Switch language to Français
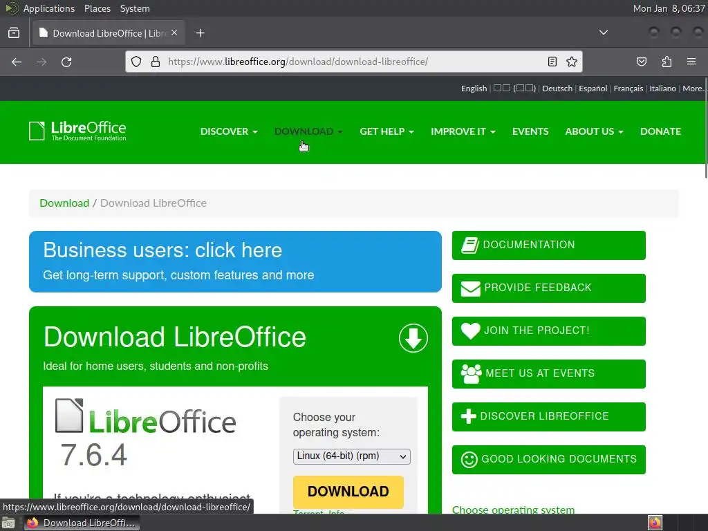Viewport: 708px width, 531px height. [628, 88]
